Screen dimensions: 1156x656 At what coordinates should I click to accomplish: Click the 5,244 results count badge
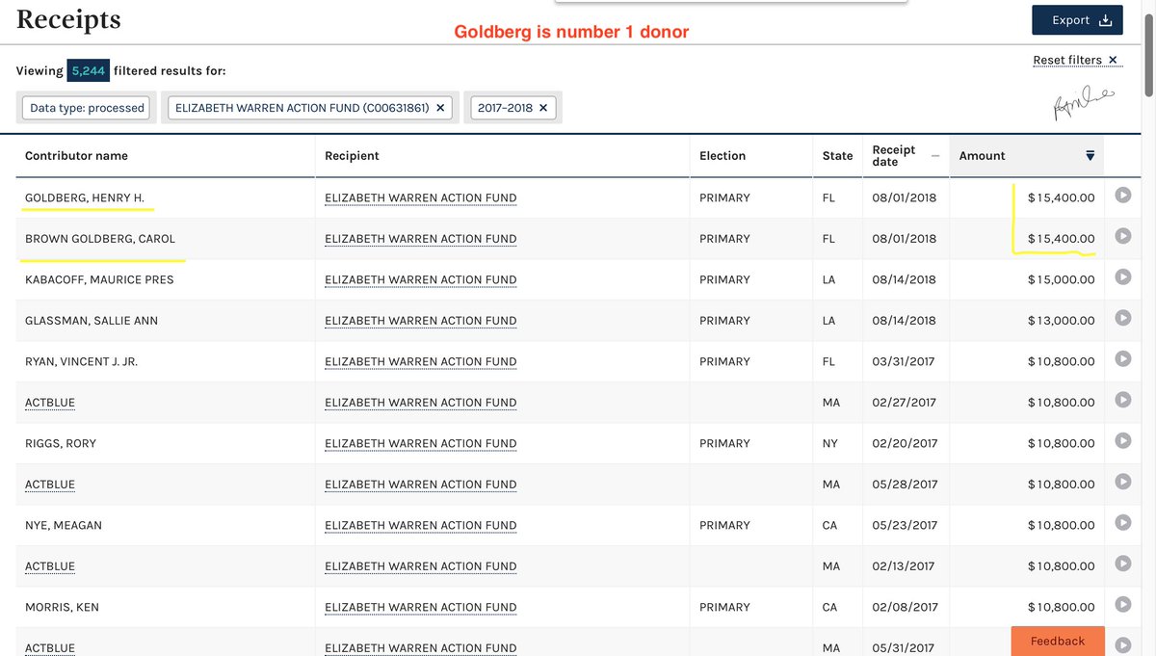88,71
